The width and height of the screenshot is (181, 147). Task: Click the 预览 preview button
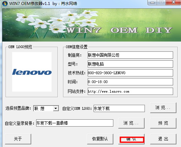tap(163, 123)
